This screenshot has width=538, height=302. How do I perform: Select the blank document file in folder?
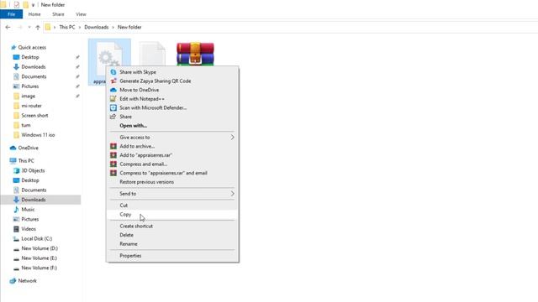(152, 54)
